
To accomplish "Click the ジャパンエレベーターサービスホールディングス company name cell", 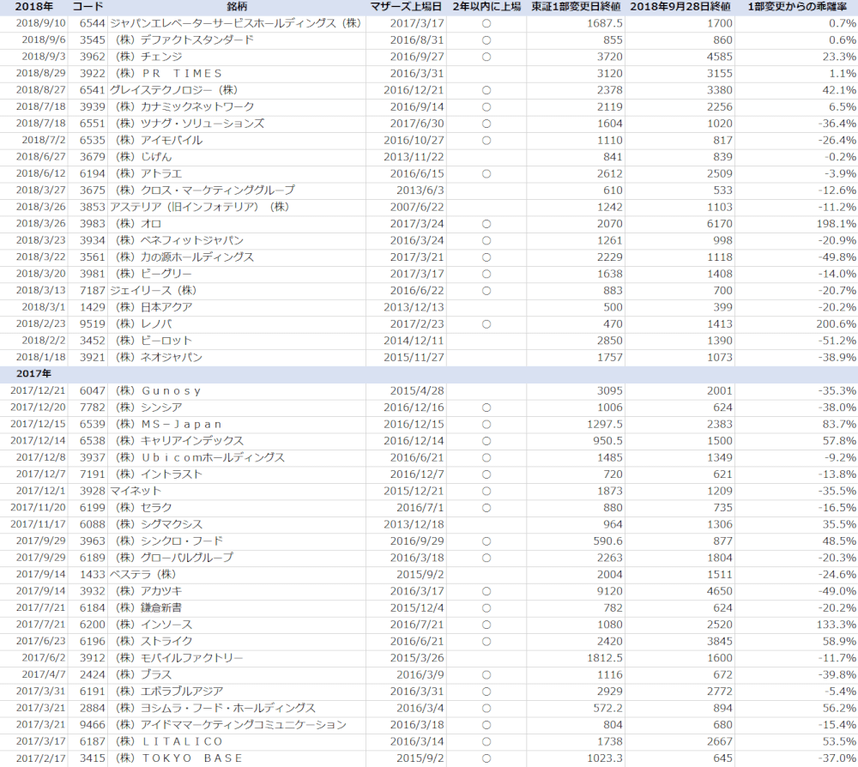I will pyautogui.click(x=237, y=23).
